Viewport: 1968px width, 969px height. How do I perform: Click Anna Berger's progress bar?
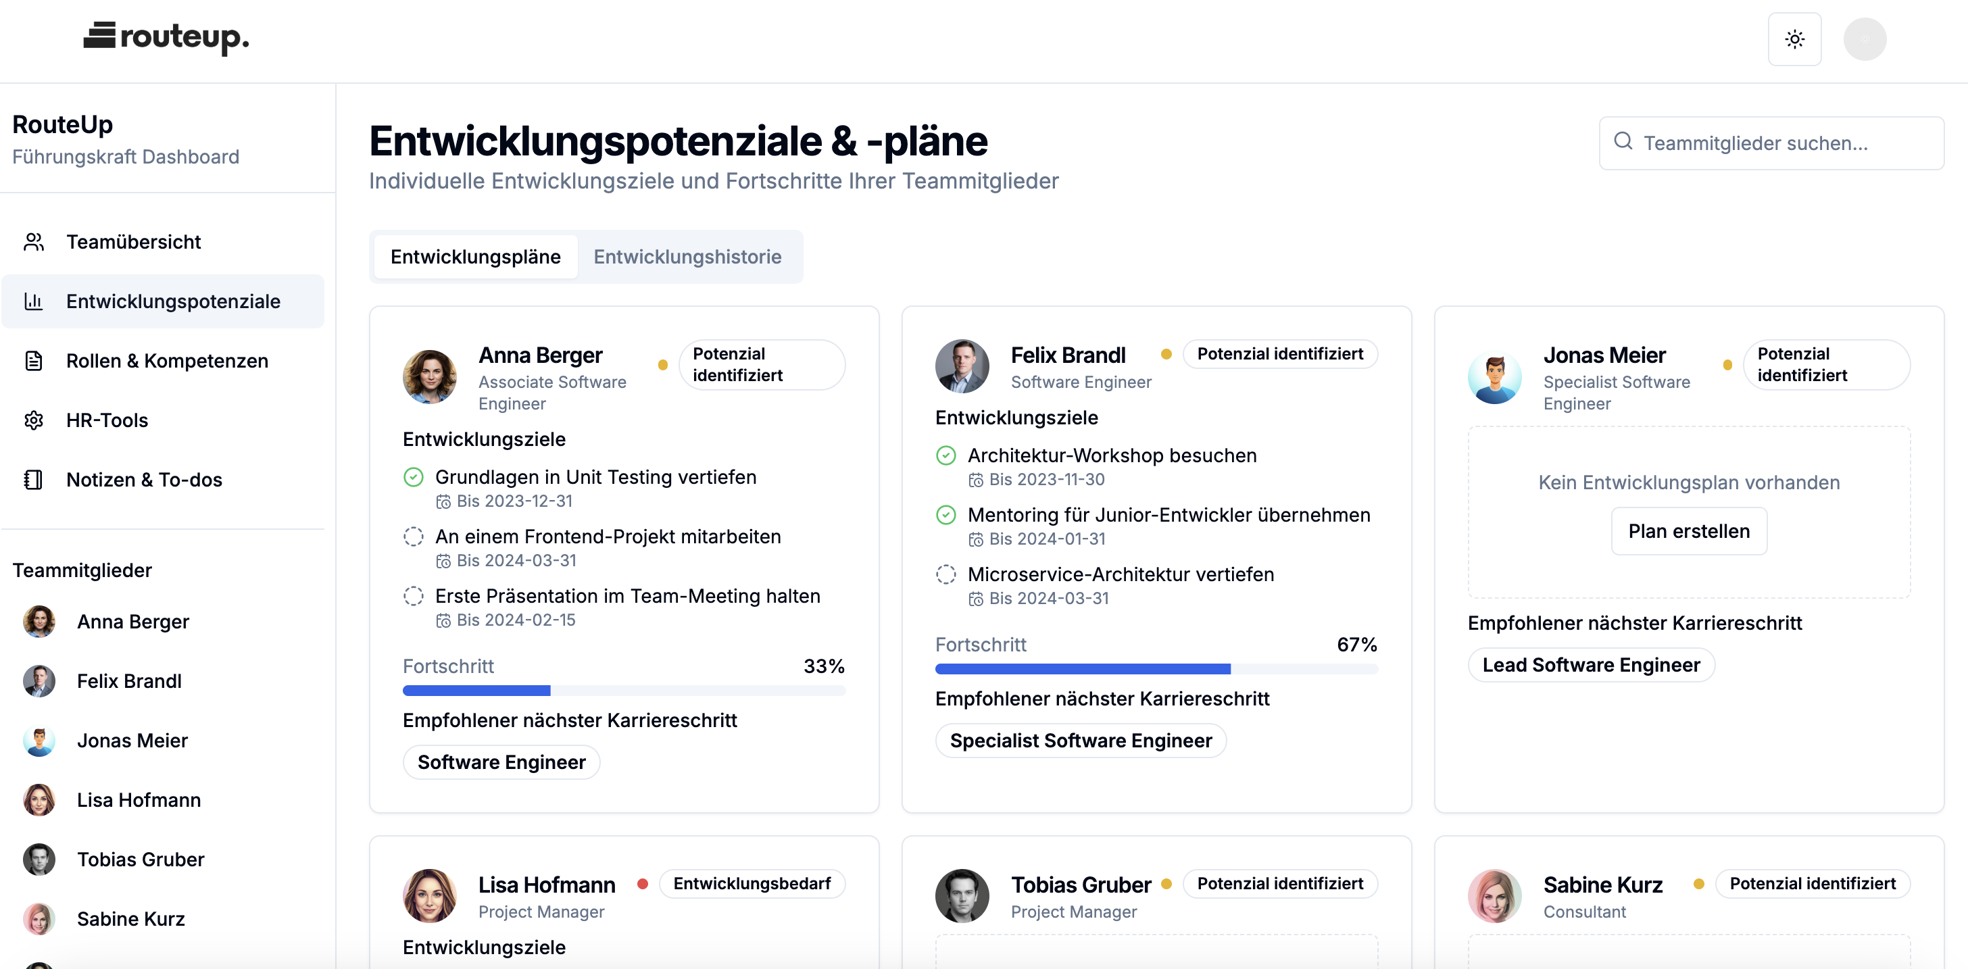coord(623,691)
